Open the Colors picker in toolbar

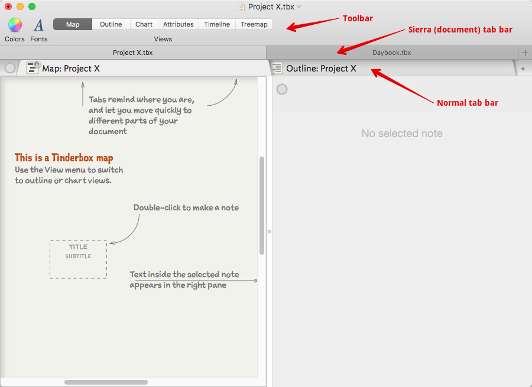pos(15,25)
